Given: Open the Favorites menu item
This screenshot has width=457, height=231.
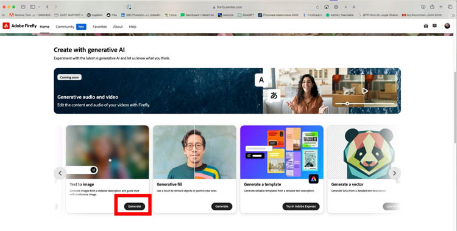Looking at the screenshot, I should (x=100, y=27).
